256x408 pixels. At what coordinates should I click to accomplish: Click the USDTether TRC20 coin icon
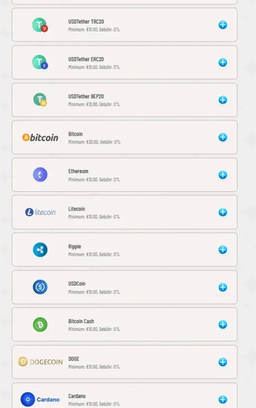(x=40, y=25)
